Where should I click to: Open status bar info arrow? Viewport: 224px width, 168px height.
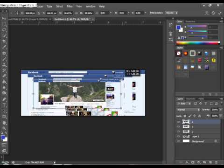tap(55, 162)
